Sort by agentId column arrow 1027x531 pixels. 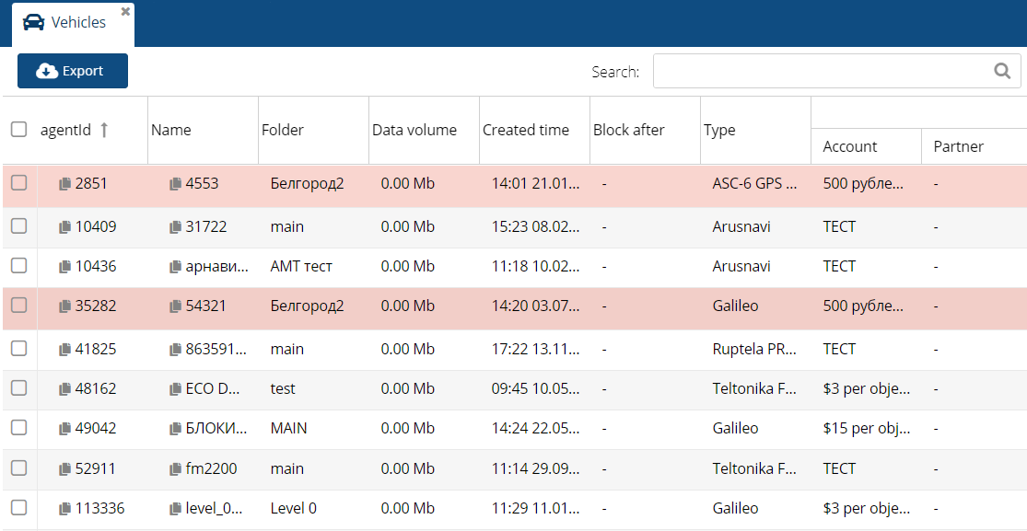click(x=104, y=130)
